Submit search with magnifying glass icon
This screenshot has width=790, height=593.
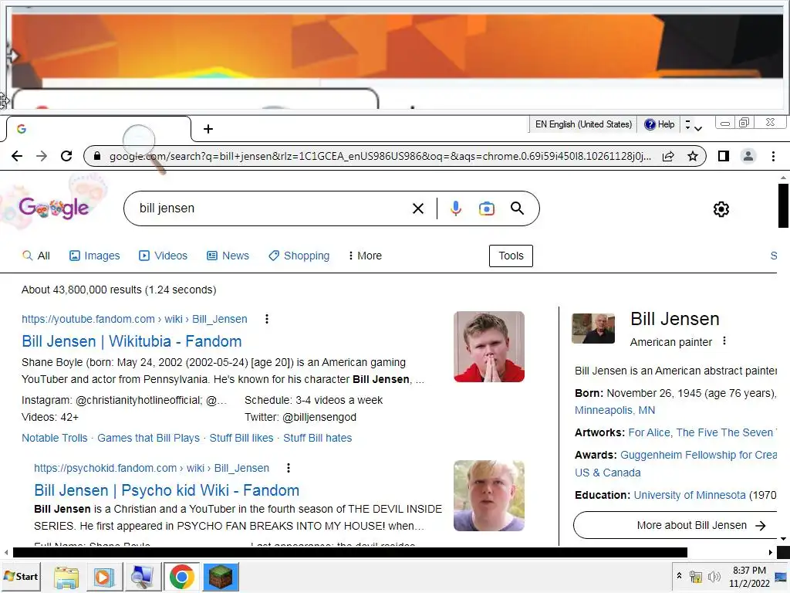[518, 208]
